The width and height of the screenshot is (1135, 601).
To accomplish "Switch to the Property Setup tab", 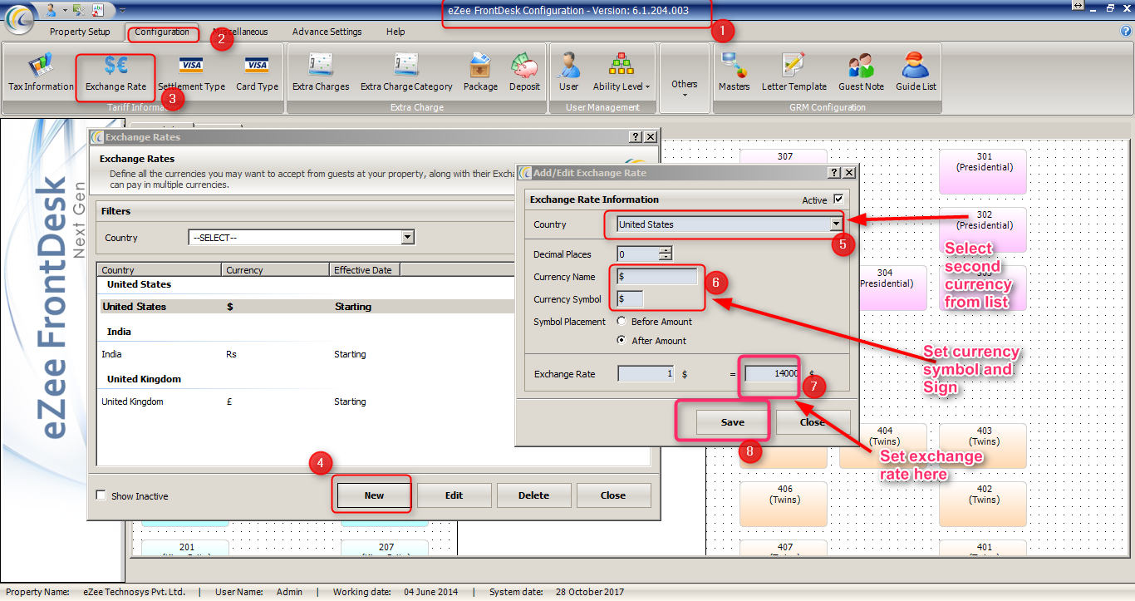I will (x=80, y=32).
